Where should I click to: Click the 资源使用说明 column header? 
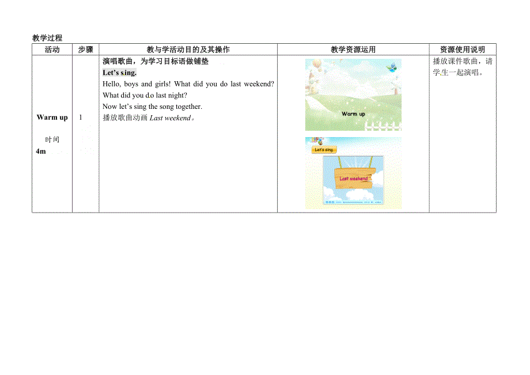coord(462,50)
